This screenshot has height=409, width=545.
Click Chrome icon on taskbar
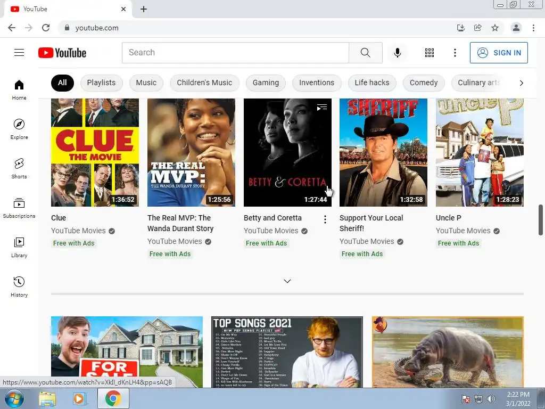(113, 398)
